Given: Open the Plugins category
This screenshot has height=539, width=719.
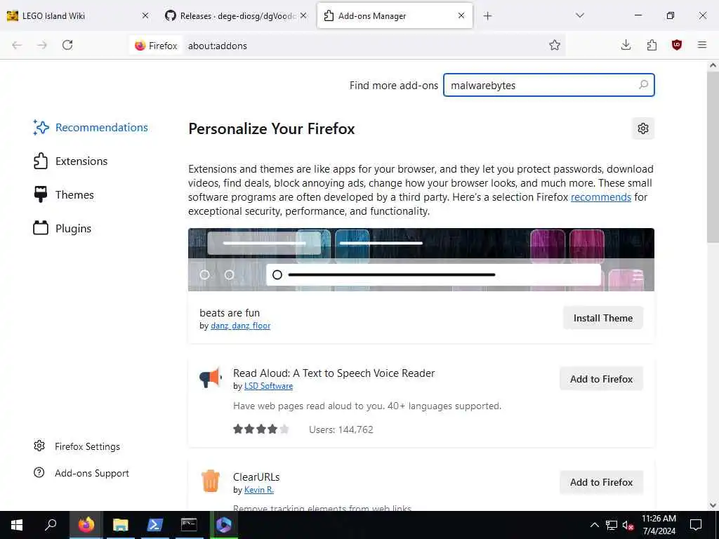Looking at the screenshot, I should point(62,228).
